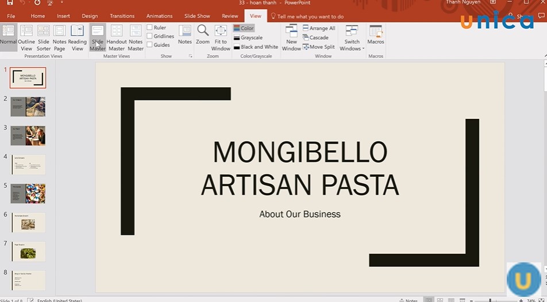
Task: Click the Reading View icon
Action: (x=77, y=37)
